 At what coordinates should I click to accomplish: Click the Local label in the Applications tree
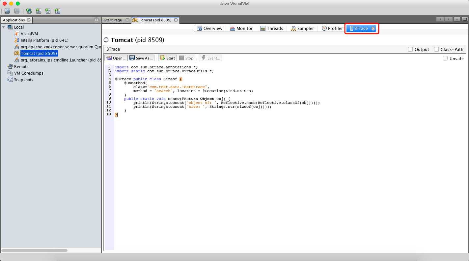click(19, 27)
